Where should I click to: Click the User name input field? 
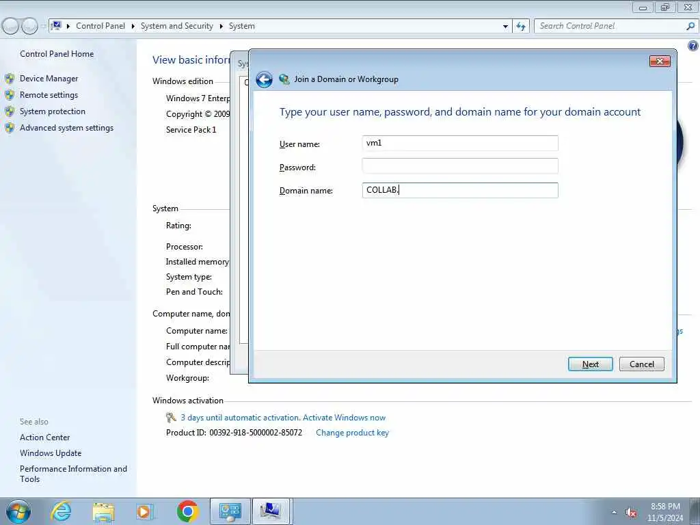click(460, 144)
